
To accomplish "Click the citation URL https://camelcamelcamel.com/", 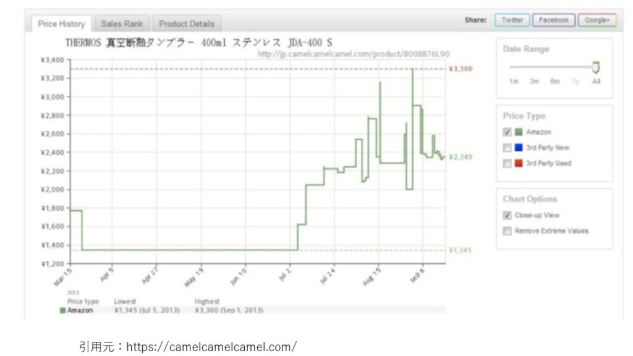I will click(x=211, y=347).
